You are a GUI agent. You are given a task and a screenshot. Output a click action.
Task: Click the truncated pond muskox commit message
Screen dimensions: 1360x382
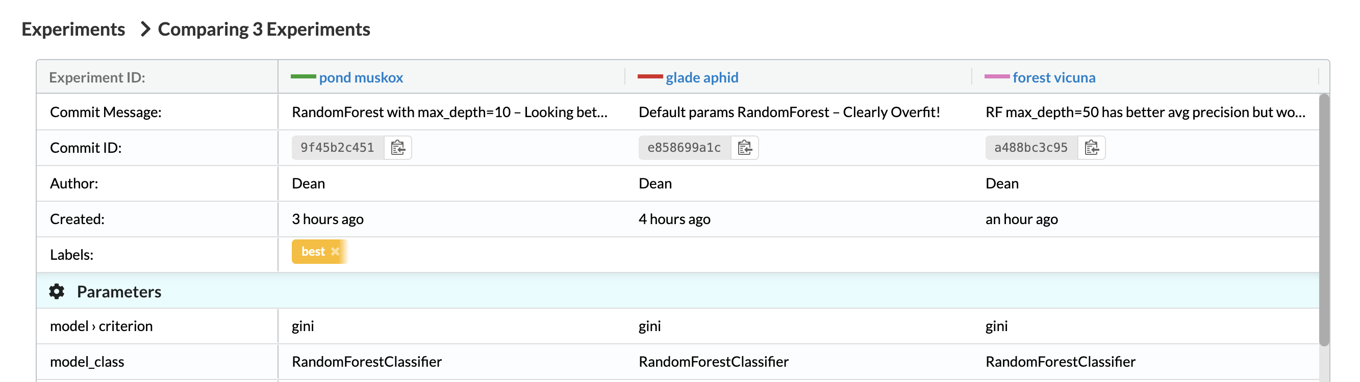click(x=449, y=112)
